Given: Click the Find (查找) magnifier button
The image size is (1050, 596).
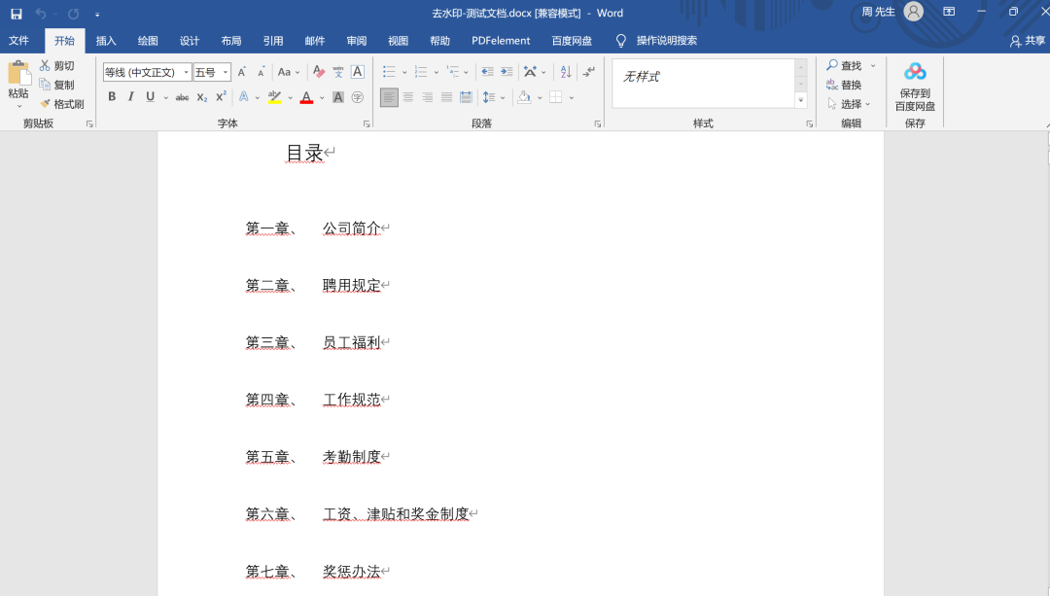Looking at the screenshot, I should tap(845, 65).
